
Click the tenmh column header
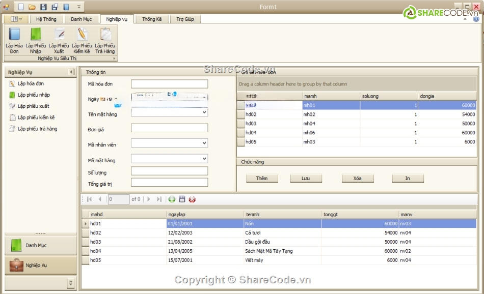click(x=283, y=215)
